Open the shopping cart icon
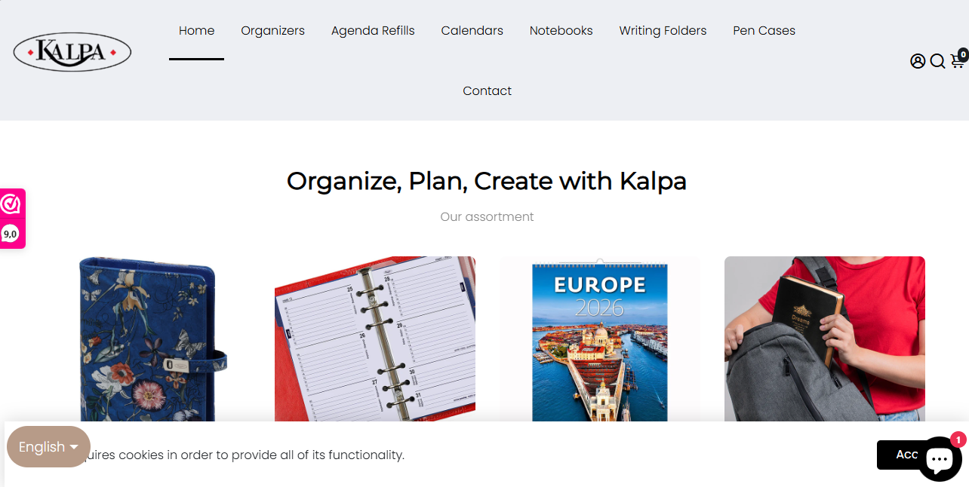 957,61
